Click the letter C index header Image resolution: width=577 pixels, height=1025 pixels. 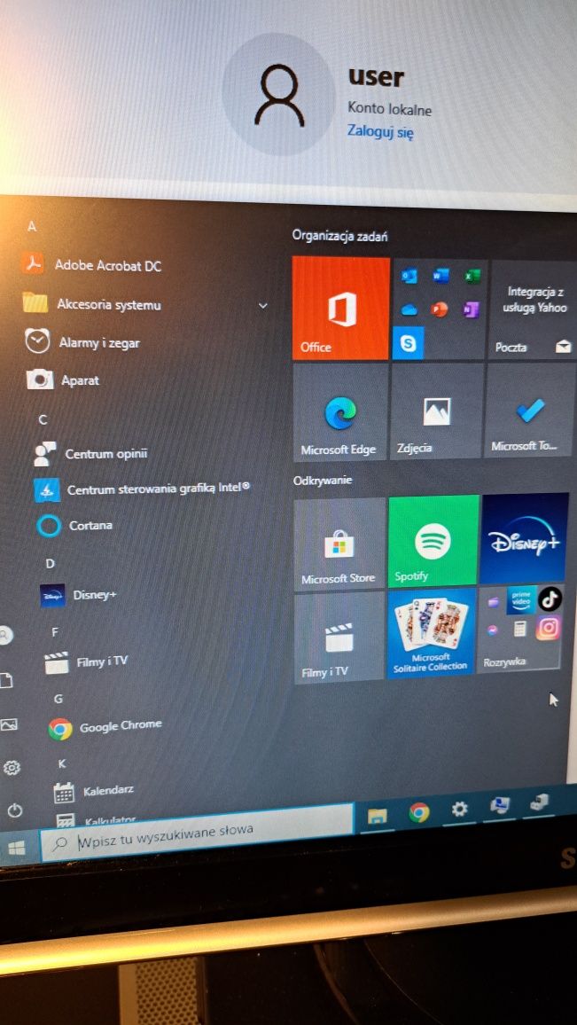click(x=43, y=420)
